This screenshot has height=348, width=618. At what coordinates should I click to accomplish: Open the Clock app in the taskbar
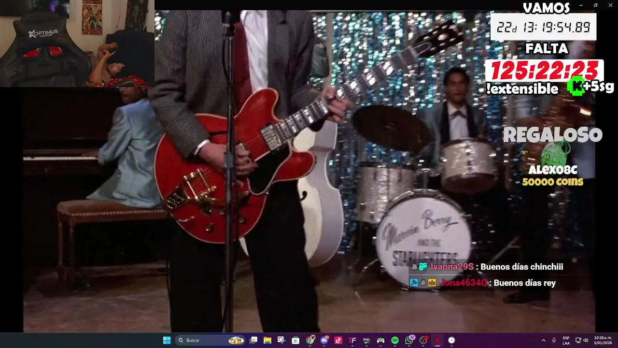[451, 340]
